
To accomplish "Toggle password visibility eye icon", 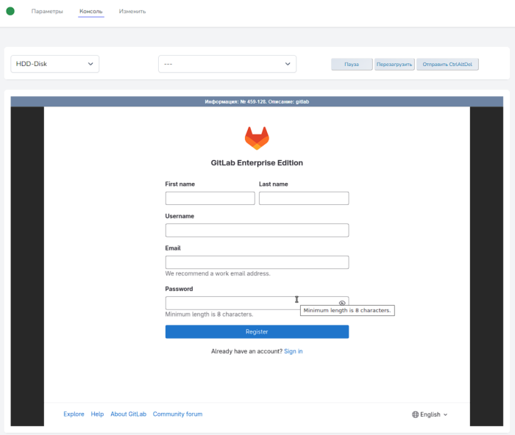I will pos(342,303).
